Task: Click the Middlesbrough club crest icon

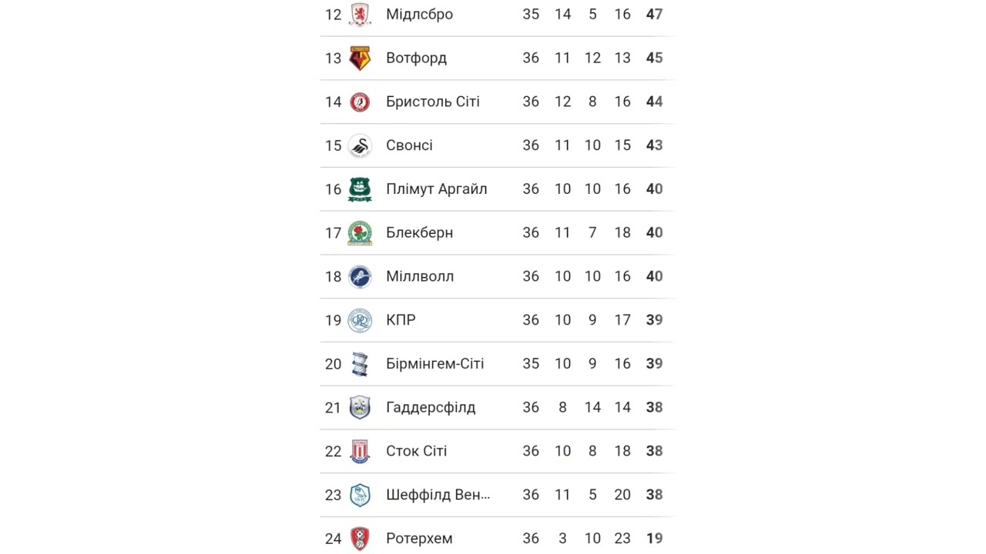Action: tap(360, 15)
